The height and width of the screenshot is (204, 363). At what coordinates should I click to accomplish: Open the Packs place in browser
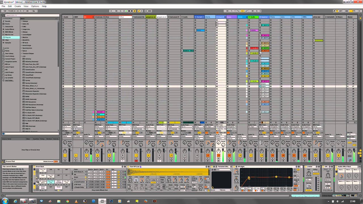click(7, 51)
